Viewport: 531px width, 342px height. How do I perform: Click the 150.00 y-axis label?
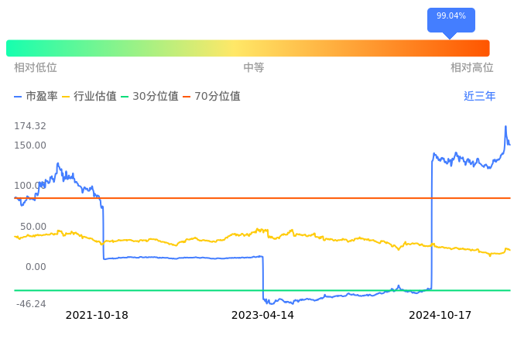click(x=30, y=145)
